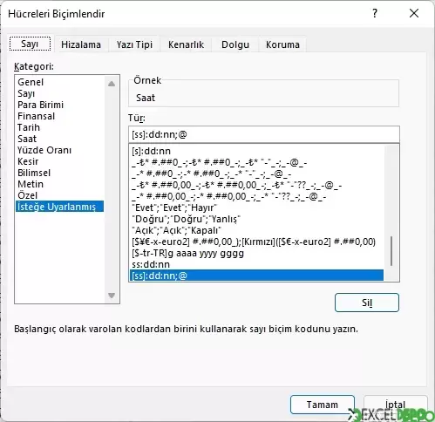Close the Hücreleri Biçimlendir dialog
Image resolution: width=435 pixels, height=422 pixels.
pyautogui.click(x=414, y=13)
